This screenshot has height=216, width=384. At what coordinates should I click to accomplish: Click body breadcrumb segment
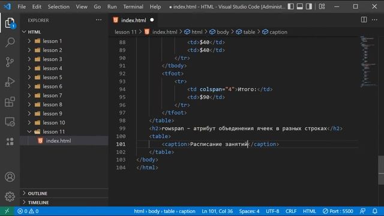[220, 32]
